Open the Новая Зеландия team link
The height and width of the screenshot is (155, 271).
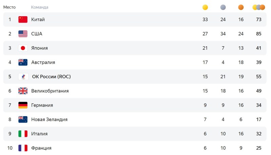[49, 119]
